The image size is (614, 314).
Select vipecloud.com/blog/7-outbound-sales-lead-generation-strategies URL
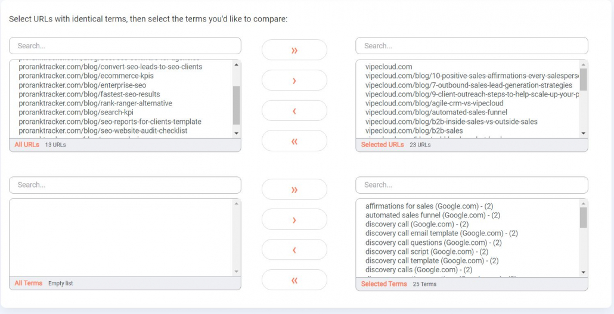coord(469,85)
